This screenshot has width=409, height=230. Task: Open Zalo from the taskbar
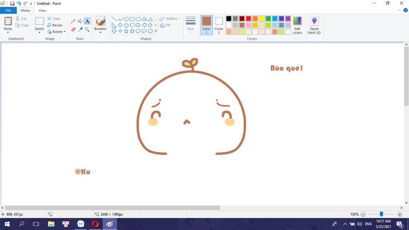(81, 224)
